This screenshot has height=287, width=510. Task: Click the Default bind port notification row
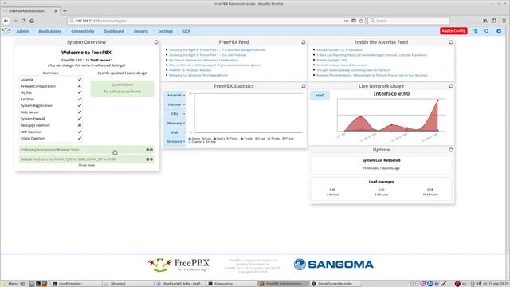point(87,159)
